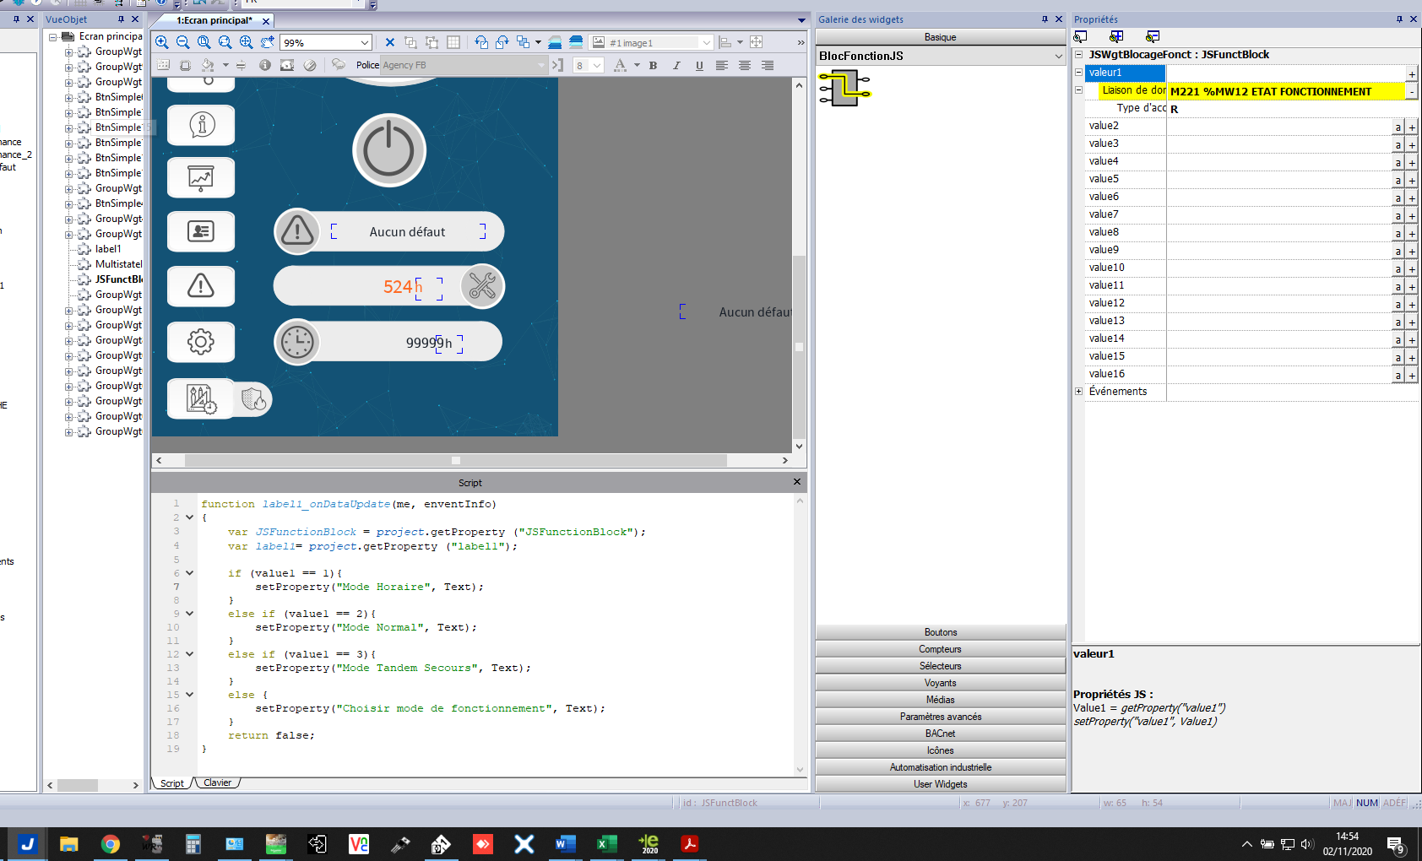
Task: Open the Boutons widget category
Action: (940, 632)
